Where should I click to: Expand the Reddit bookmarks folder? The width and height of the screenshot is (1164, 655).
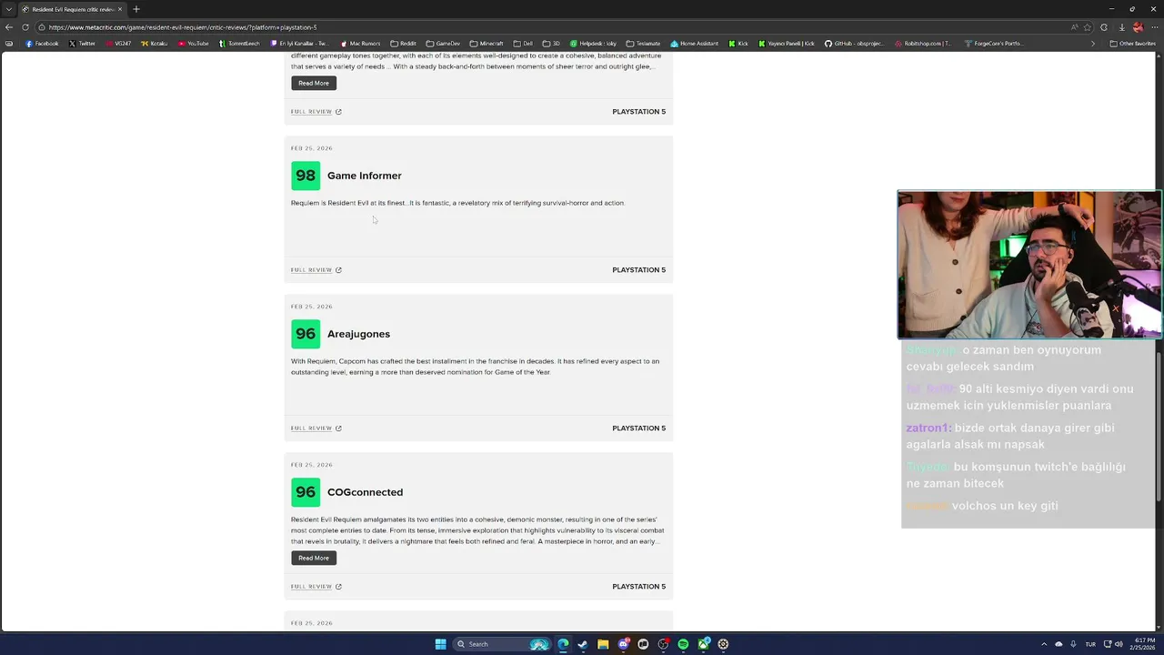coord(403,44)
